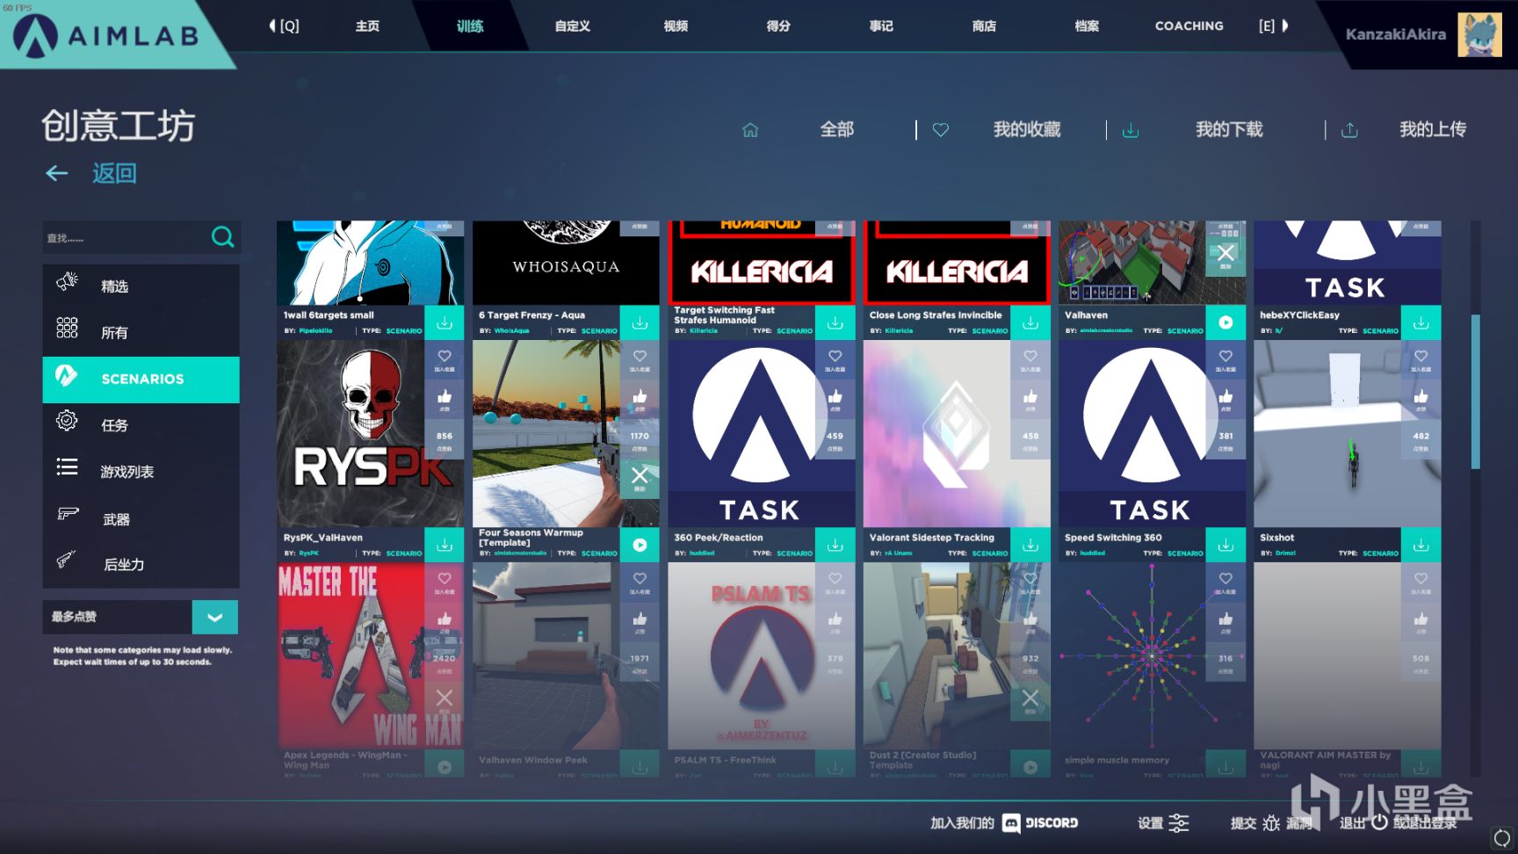Select 任务 category in sidebar

tap(141, 425)
